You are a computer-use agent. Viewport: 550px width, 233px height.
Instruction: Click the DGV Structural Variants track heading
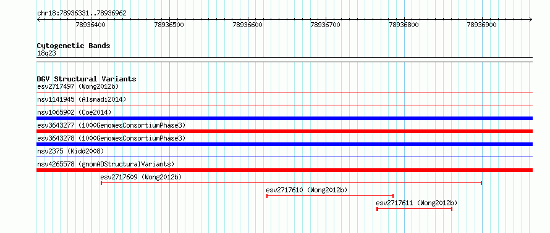point(87,79)
